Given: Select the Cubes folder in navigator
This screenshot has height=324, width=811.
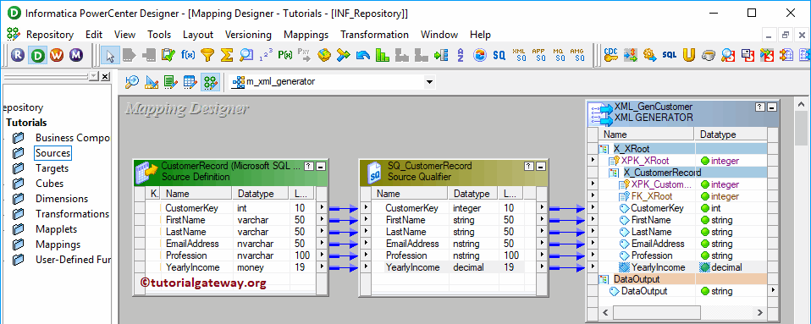Looking at the screenshot, I should tap(50, 184).
